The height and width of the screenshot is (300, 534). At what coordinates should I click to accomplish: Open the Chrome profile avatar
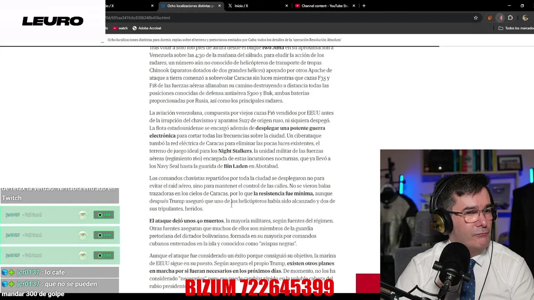coord(525,18)
